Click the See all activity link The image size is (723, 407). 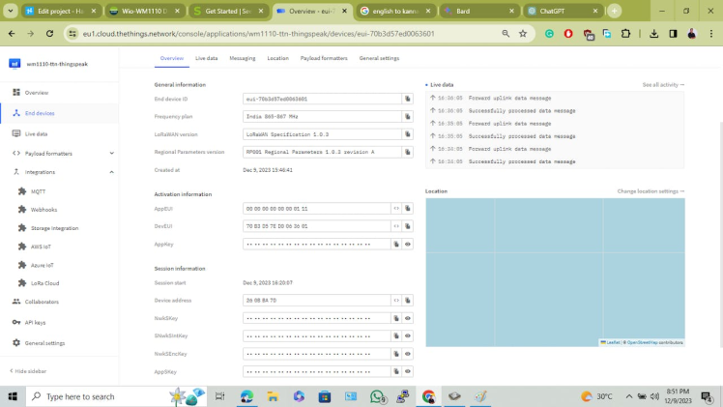pyautogui.click(x=662, y=85)
